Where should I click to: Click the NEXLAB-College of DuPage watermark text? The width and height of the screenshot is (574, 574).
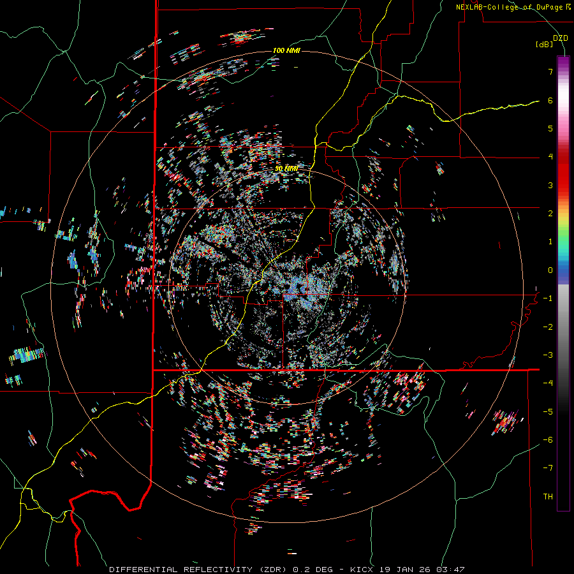coord(513,7)
